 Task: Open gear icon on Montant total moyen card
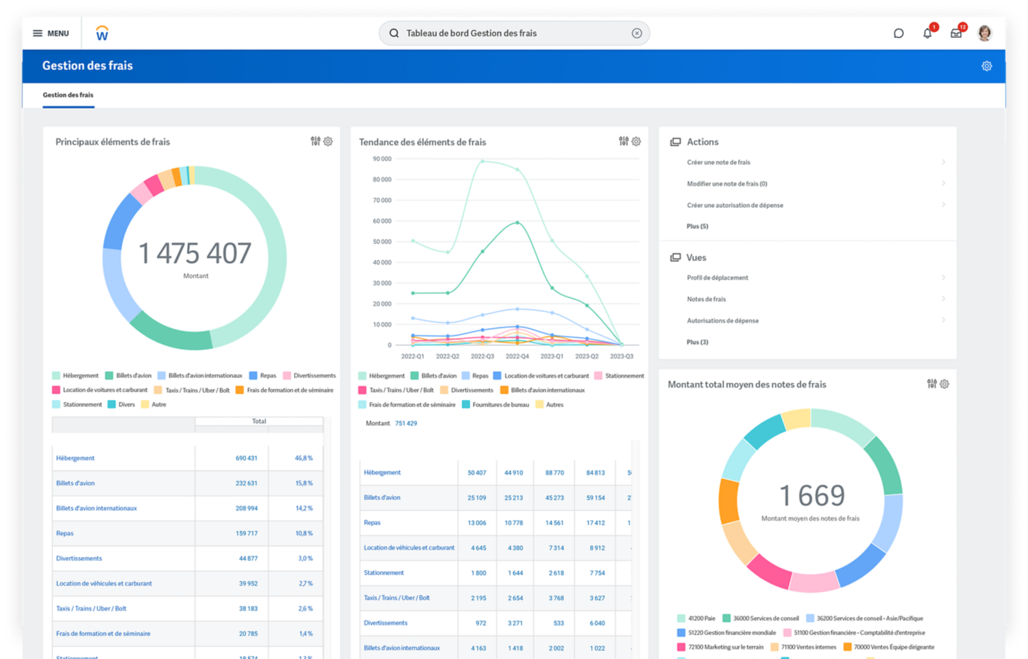pyautogui.click(x=944, y=384)
